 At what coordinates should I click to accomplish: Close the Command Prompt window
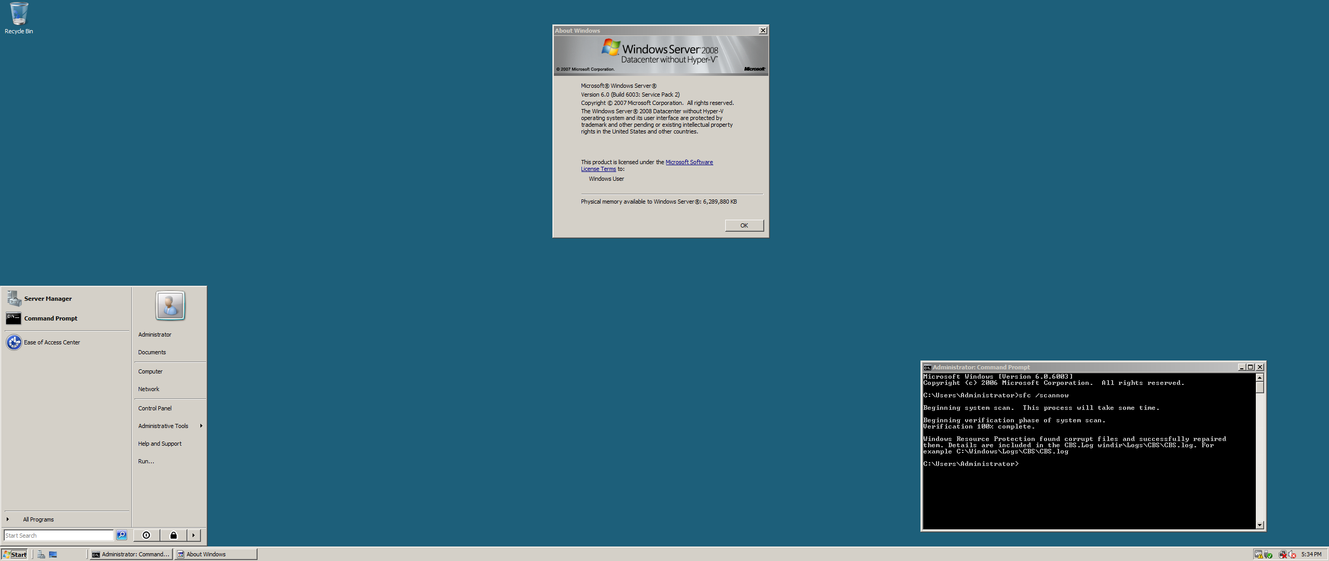point(1260,367)
